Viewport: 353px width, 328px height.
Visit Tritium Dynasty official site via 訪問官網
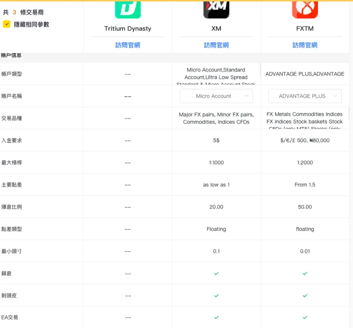click(128, 45)
